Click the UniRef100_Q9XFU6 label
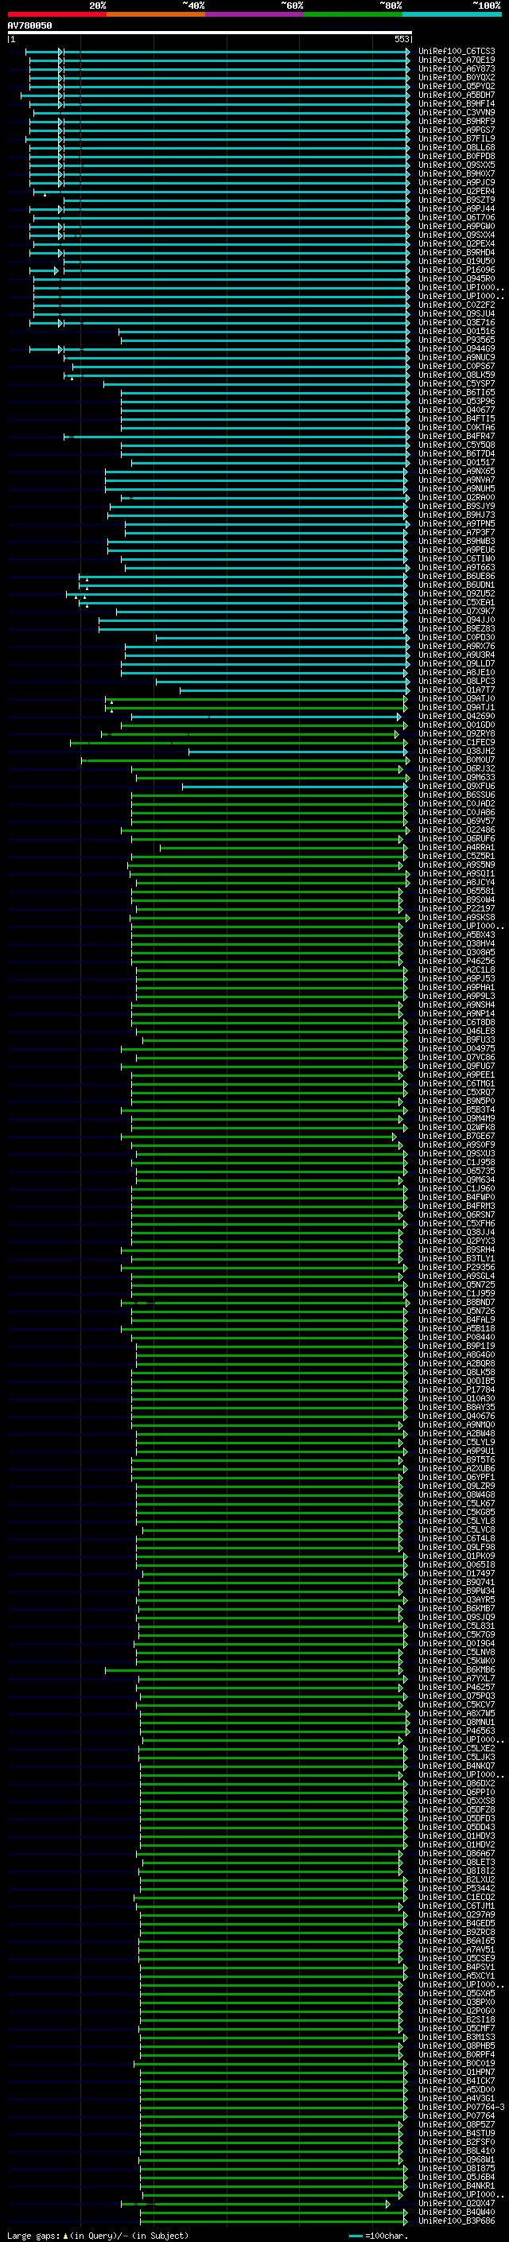Screen dimensions: 509x2242 [457, 786]
